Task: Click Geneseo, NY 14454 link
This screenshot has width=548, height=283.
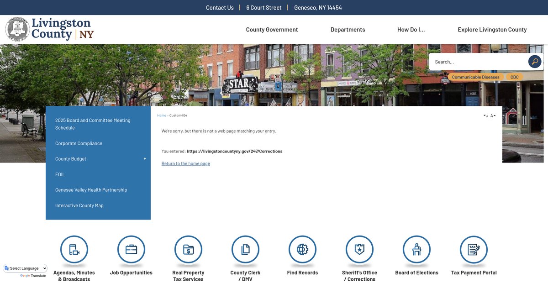Action: click(x=318, y=8)
